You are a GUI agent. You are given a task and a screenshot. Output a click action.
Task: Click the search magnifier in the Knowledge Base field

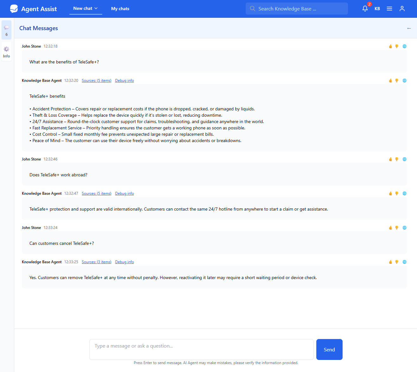point(253,9)
